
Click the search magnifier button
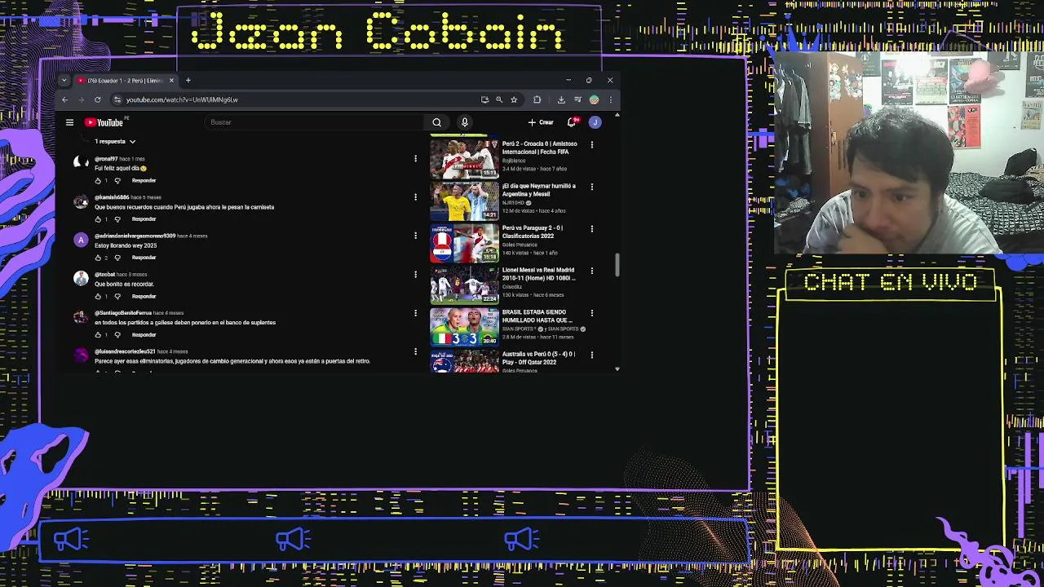click(x=436, y=122)
